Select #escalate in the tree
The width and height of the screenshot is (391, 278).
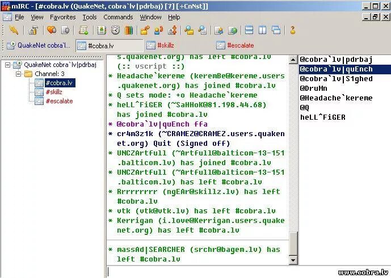(x=60, y=101)
